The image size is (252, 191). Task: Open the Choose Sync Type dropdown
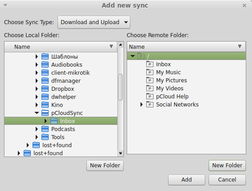[x=94, y=22]
